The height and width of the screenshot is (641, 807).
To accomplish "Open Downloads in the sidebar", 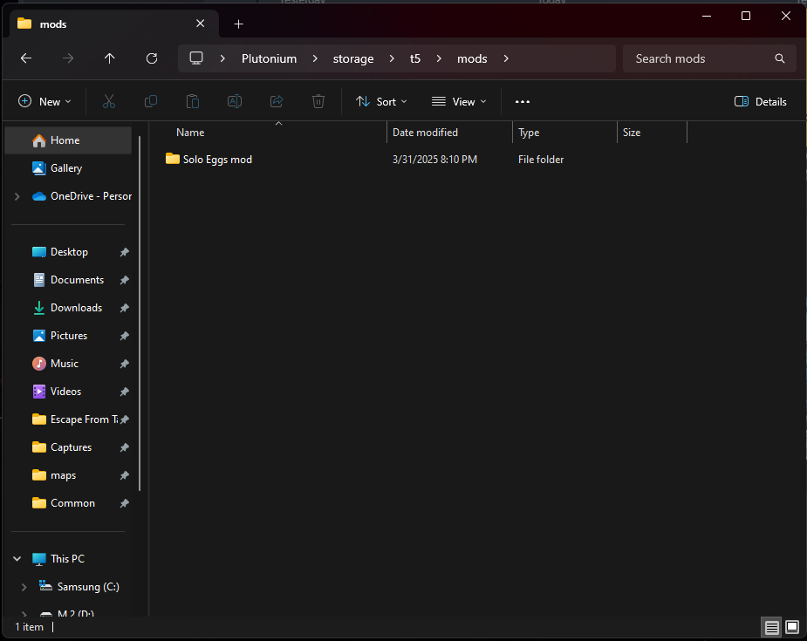I will coord(76,308).
